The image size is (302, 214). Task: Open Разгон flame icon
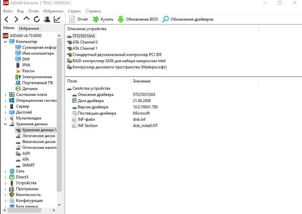click(18, 71)
